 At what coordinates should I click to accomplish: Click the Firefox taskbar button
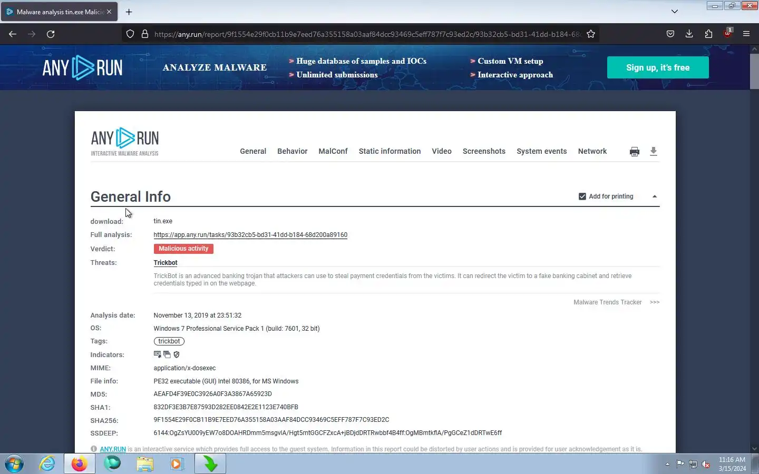point(80,464)
